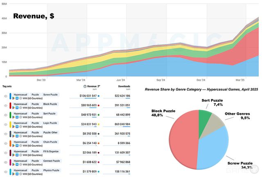This screenshot has width=262, height=177.
Task: Hide the Screw Puzzle series via eye icon
Action: (6, 96)
